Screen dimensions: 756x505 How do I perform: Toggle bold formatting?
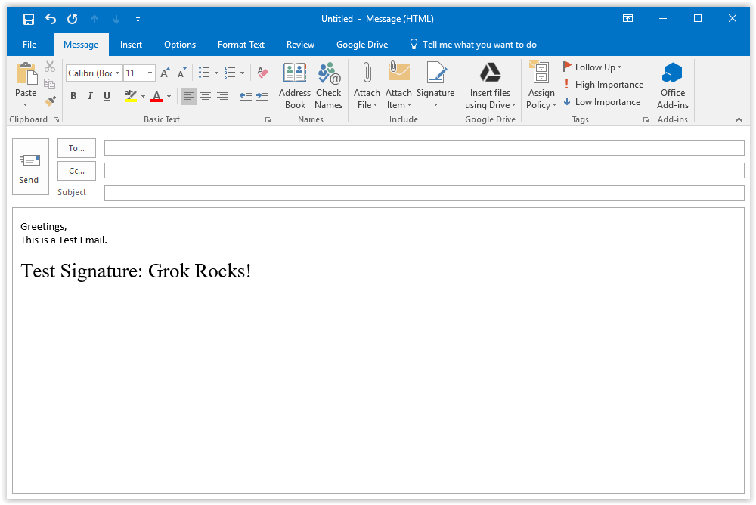[x=73, y=96]
